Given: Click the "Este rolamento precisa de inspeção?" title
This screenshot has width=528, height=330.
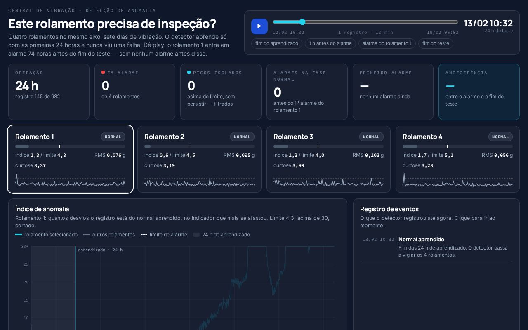Looking at the screenshot, I should tap(112, 24).
